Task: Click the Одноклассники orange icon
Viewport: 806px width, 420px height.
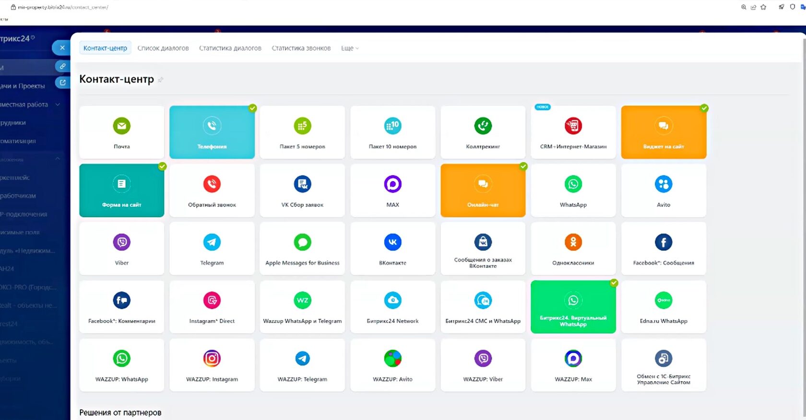Action: 573,242
